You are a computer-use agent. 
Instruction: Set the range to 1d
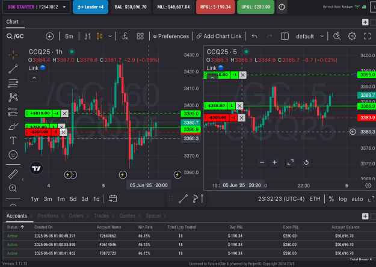[x=96, y=199]
